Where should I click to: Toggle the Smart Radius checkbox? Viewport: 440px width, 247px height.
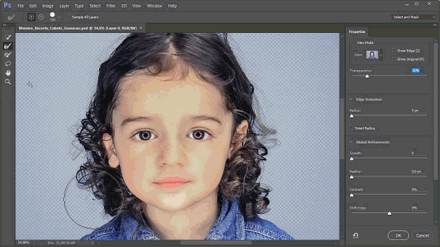[x=351, y=128]
